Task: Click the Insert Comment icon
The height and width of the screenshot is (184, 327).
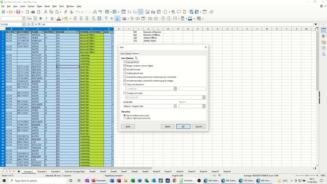Action: (x=179, y=12)
